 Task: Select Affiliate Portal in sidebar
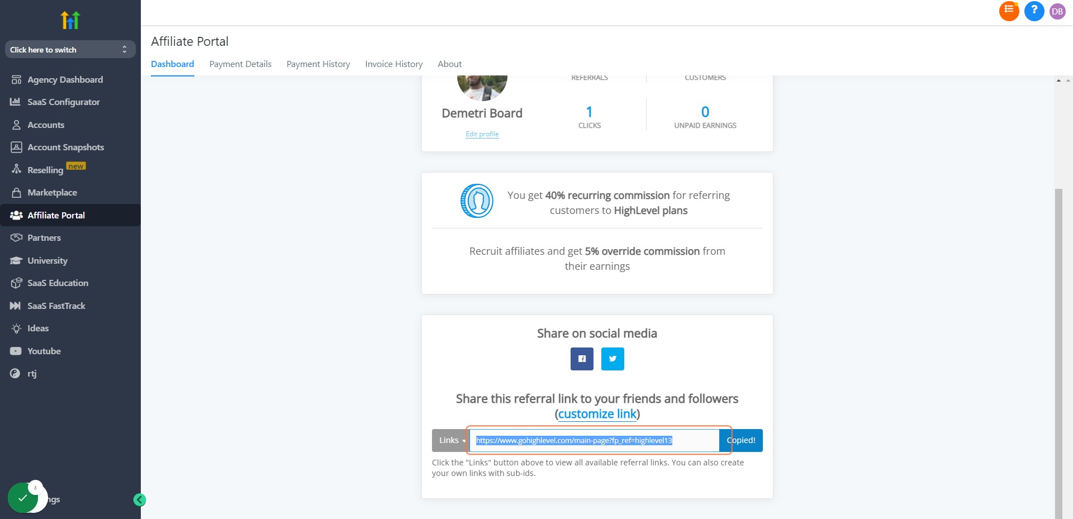[70, 215]
